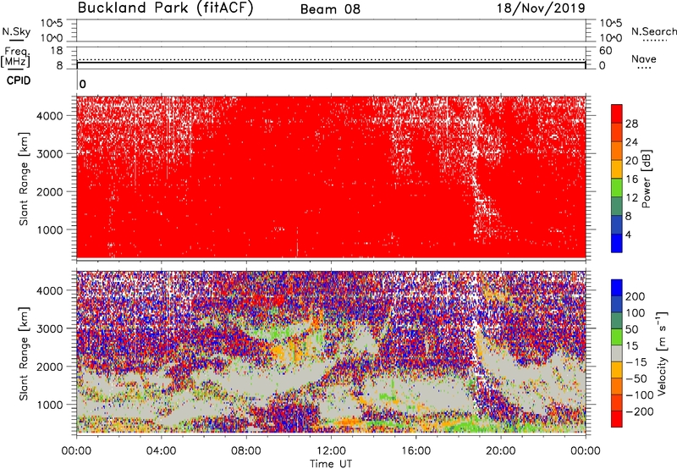Click the "1000" range tick of the velocity panel
The image size is (677, 469).
click(x=50, y=405)
